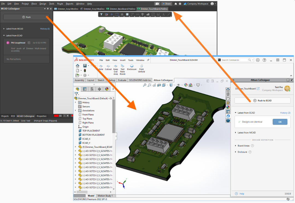Switch to the SOLIDWORKS Evaluate tab

click(122, 80)
